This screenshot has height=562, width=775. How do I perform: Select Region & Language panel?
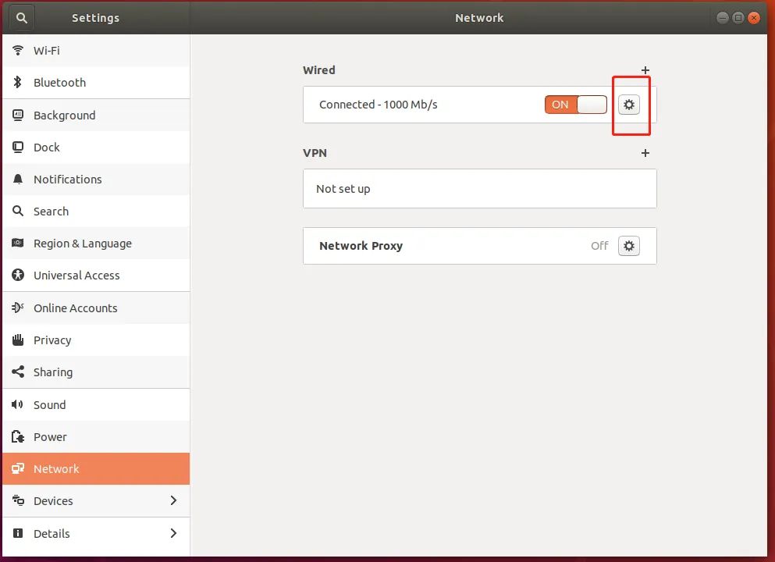(x=96, y=244)
